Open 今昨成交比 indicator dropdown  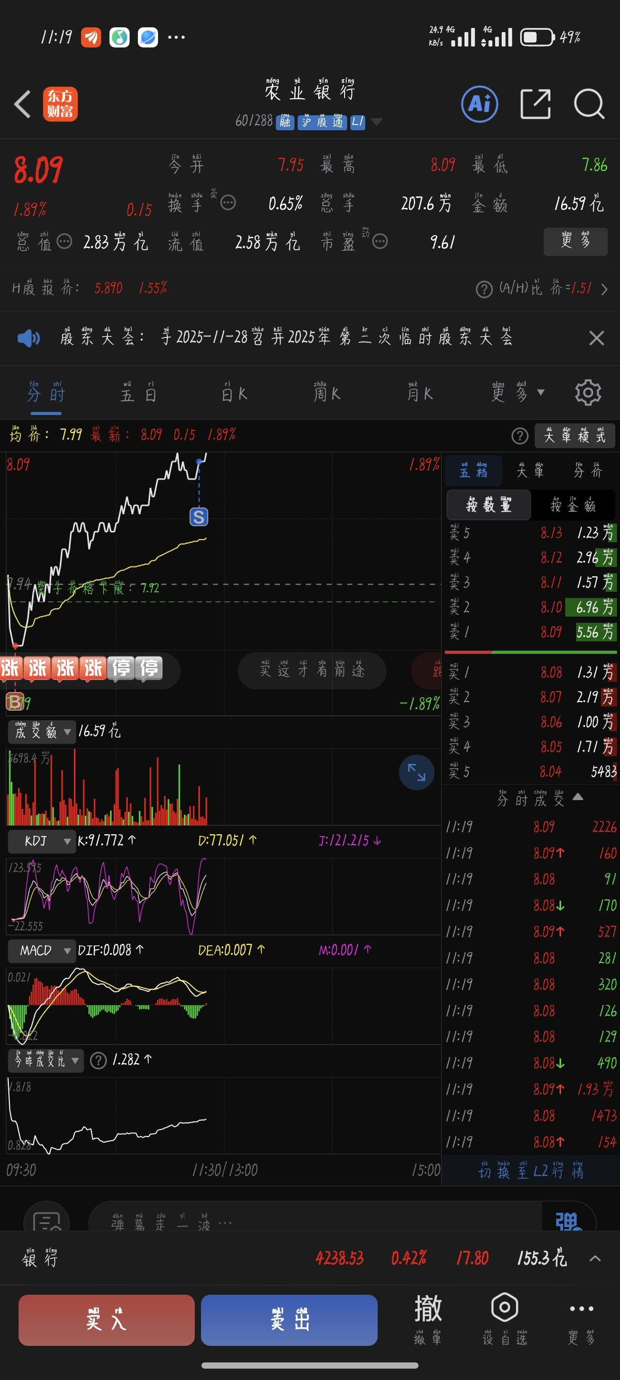[46, 1060]
